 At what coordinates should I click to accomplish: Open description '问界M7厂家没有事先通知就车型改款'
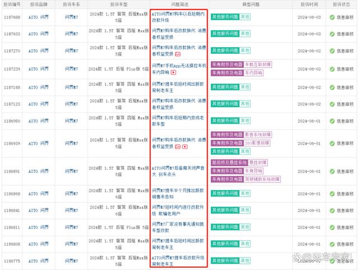point(178,227)
